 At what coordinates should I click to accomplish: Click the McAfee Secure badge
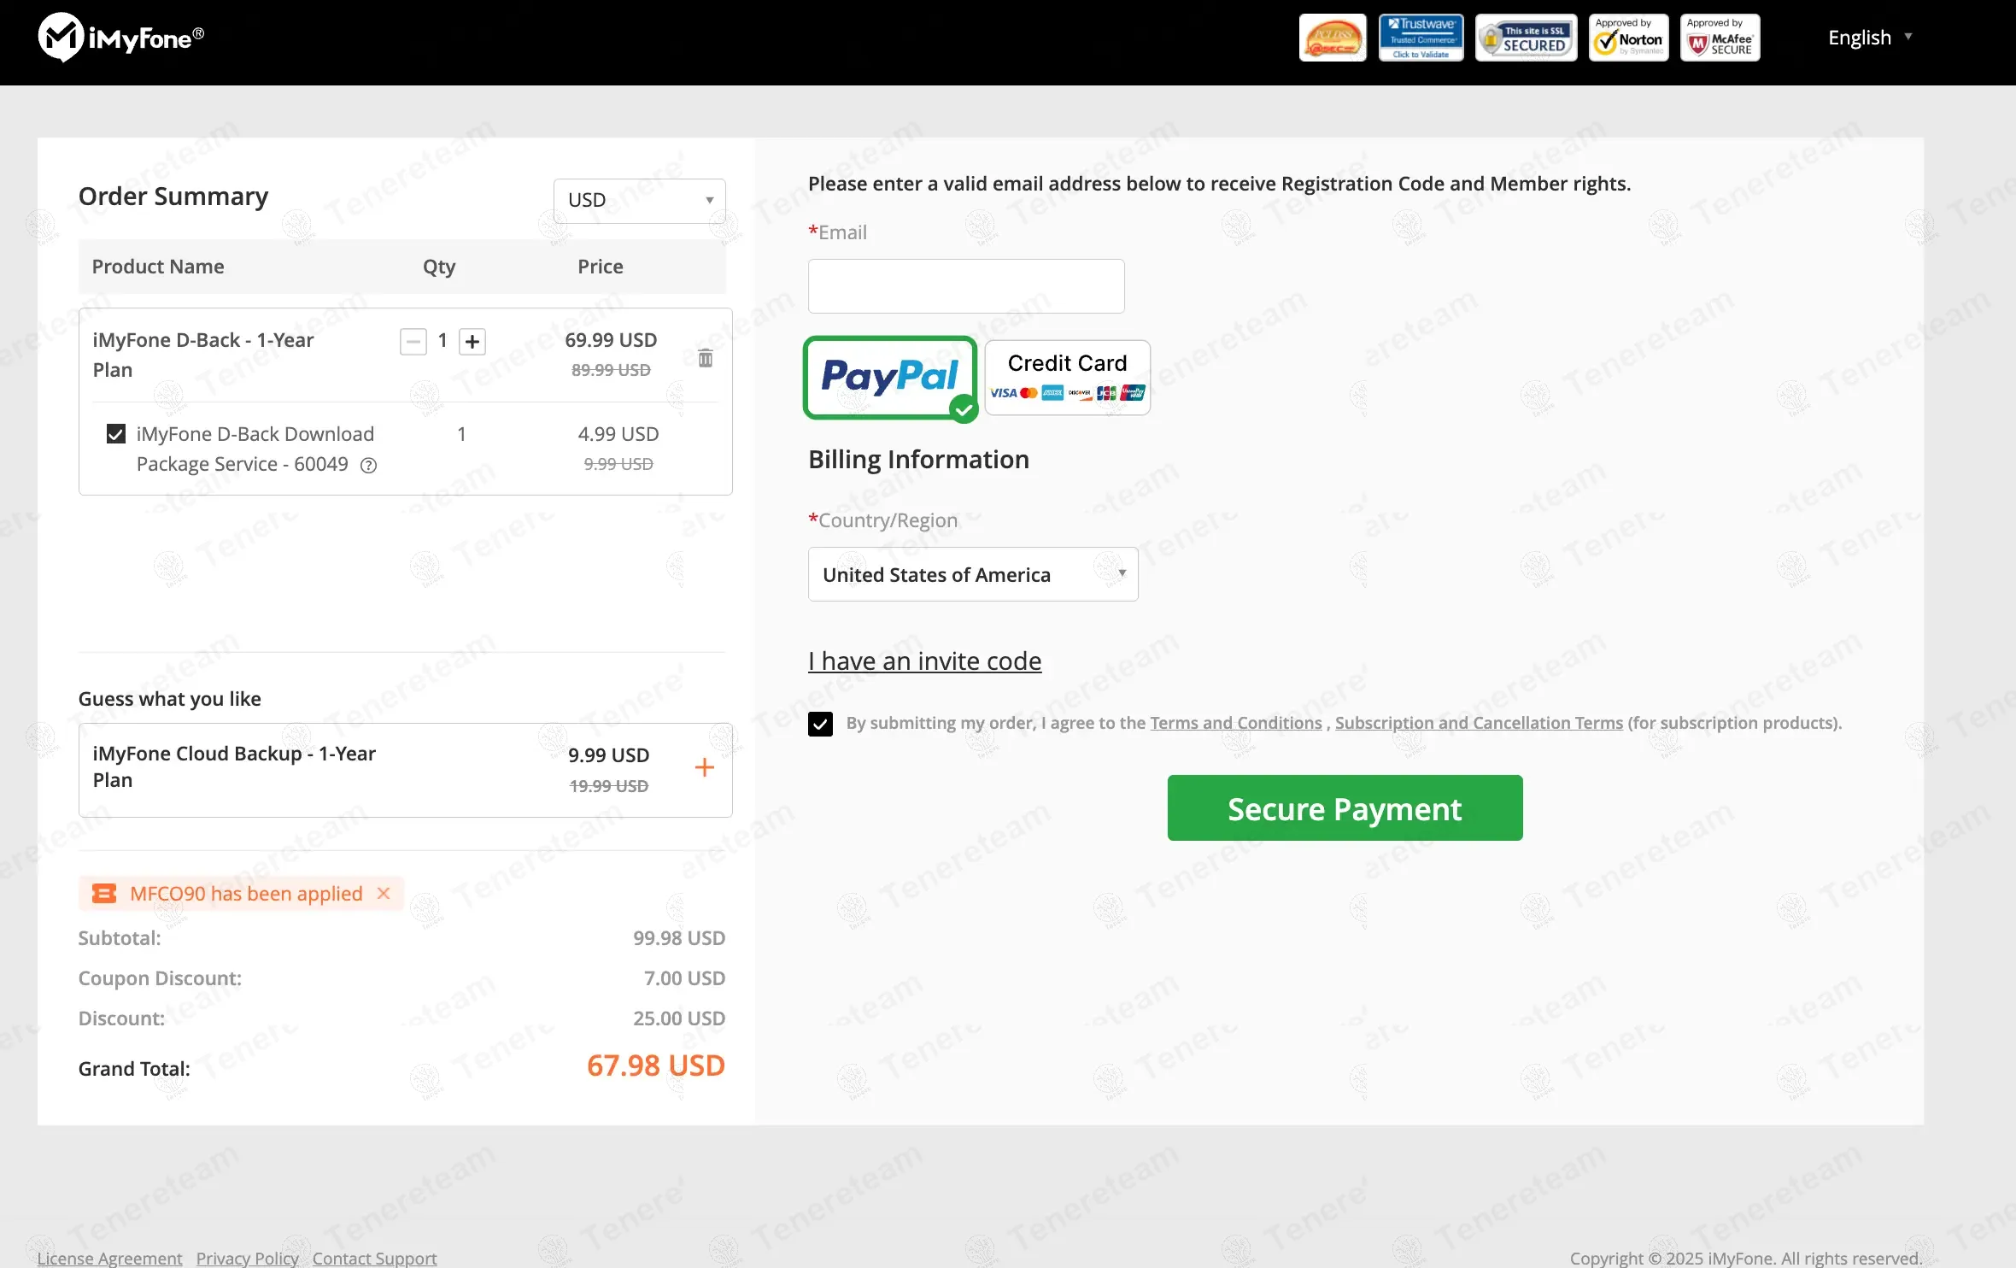1720,38
